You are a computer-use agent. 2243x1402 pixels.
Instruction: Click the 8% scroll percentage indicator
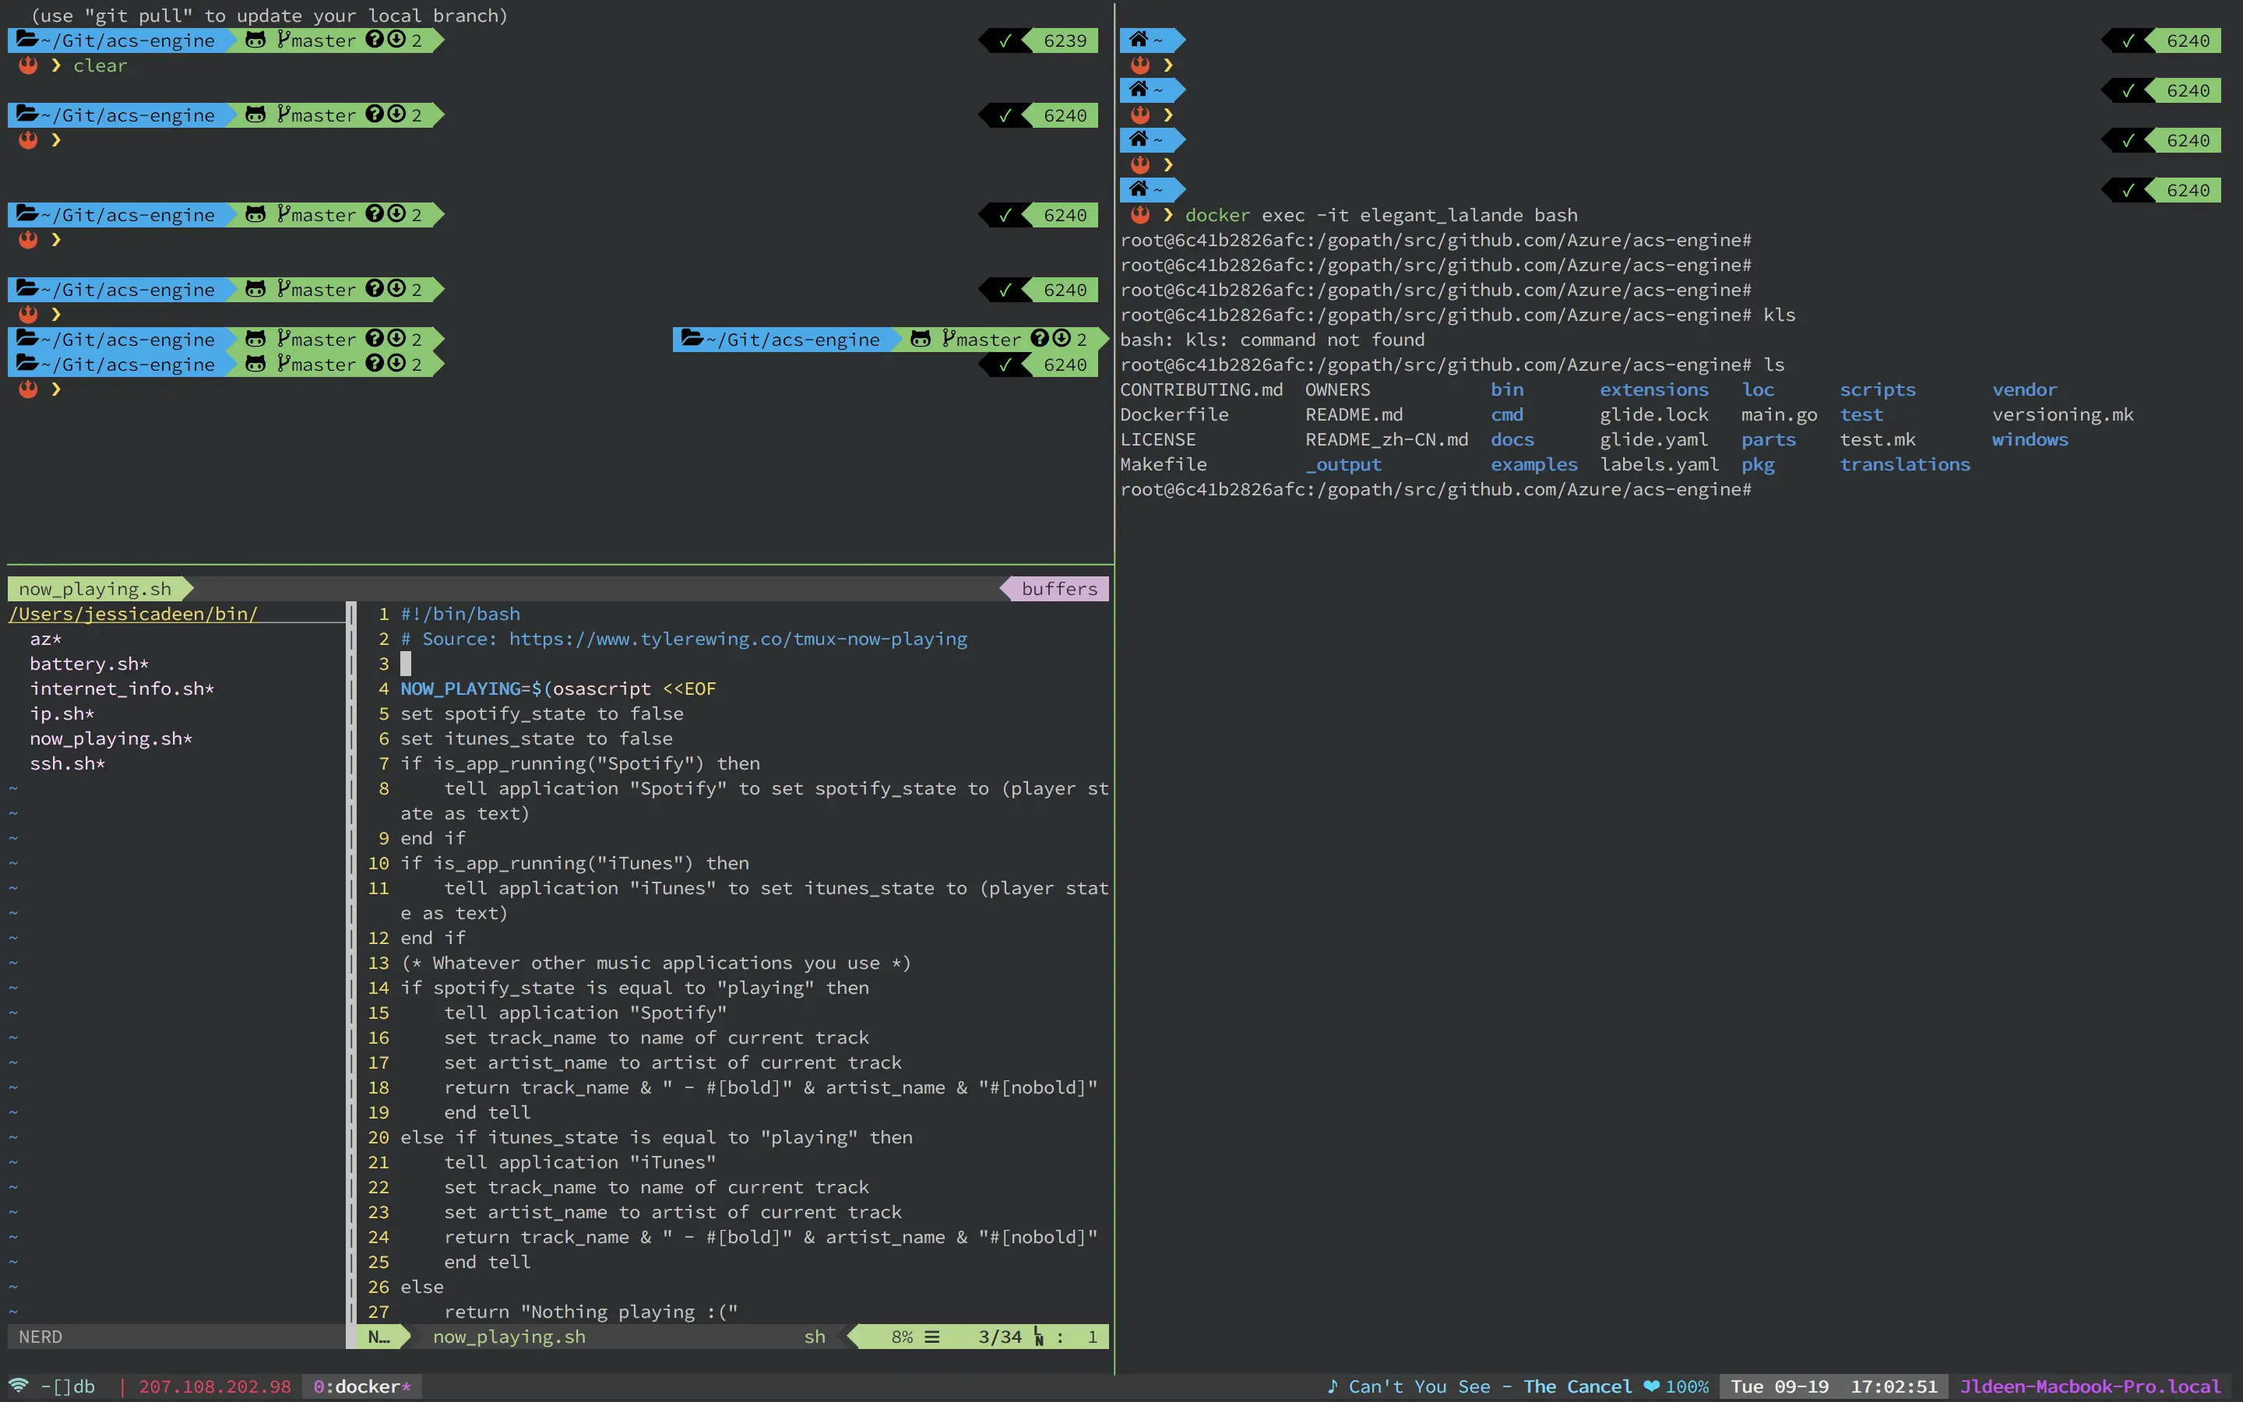(x=901, y=1336)
